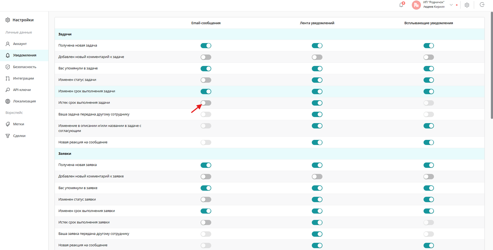Enable popup for Добавлен новый комментарий к задаче
This screenshot has height=250, width=493.
click(428, 57)
